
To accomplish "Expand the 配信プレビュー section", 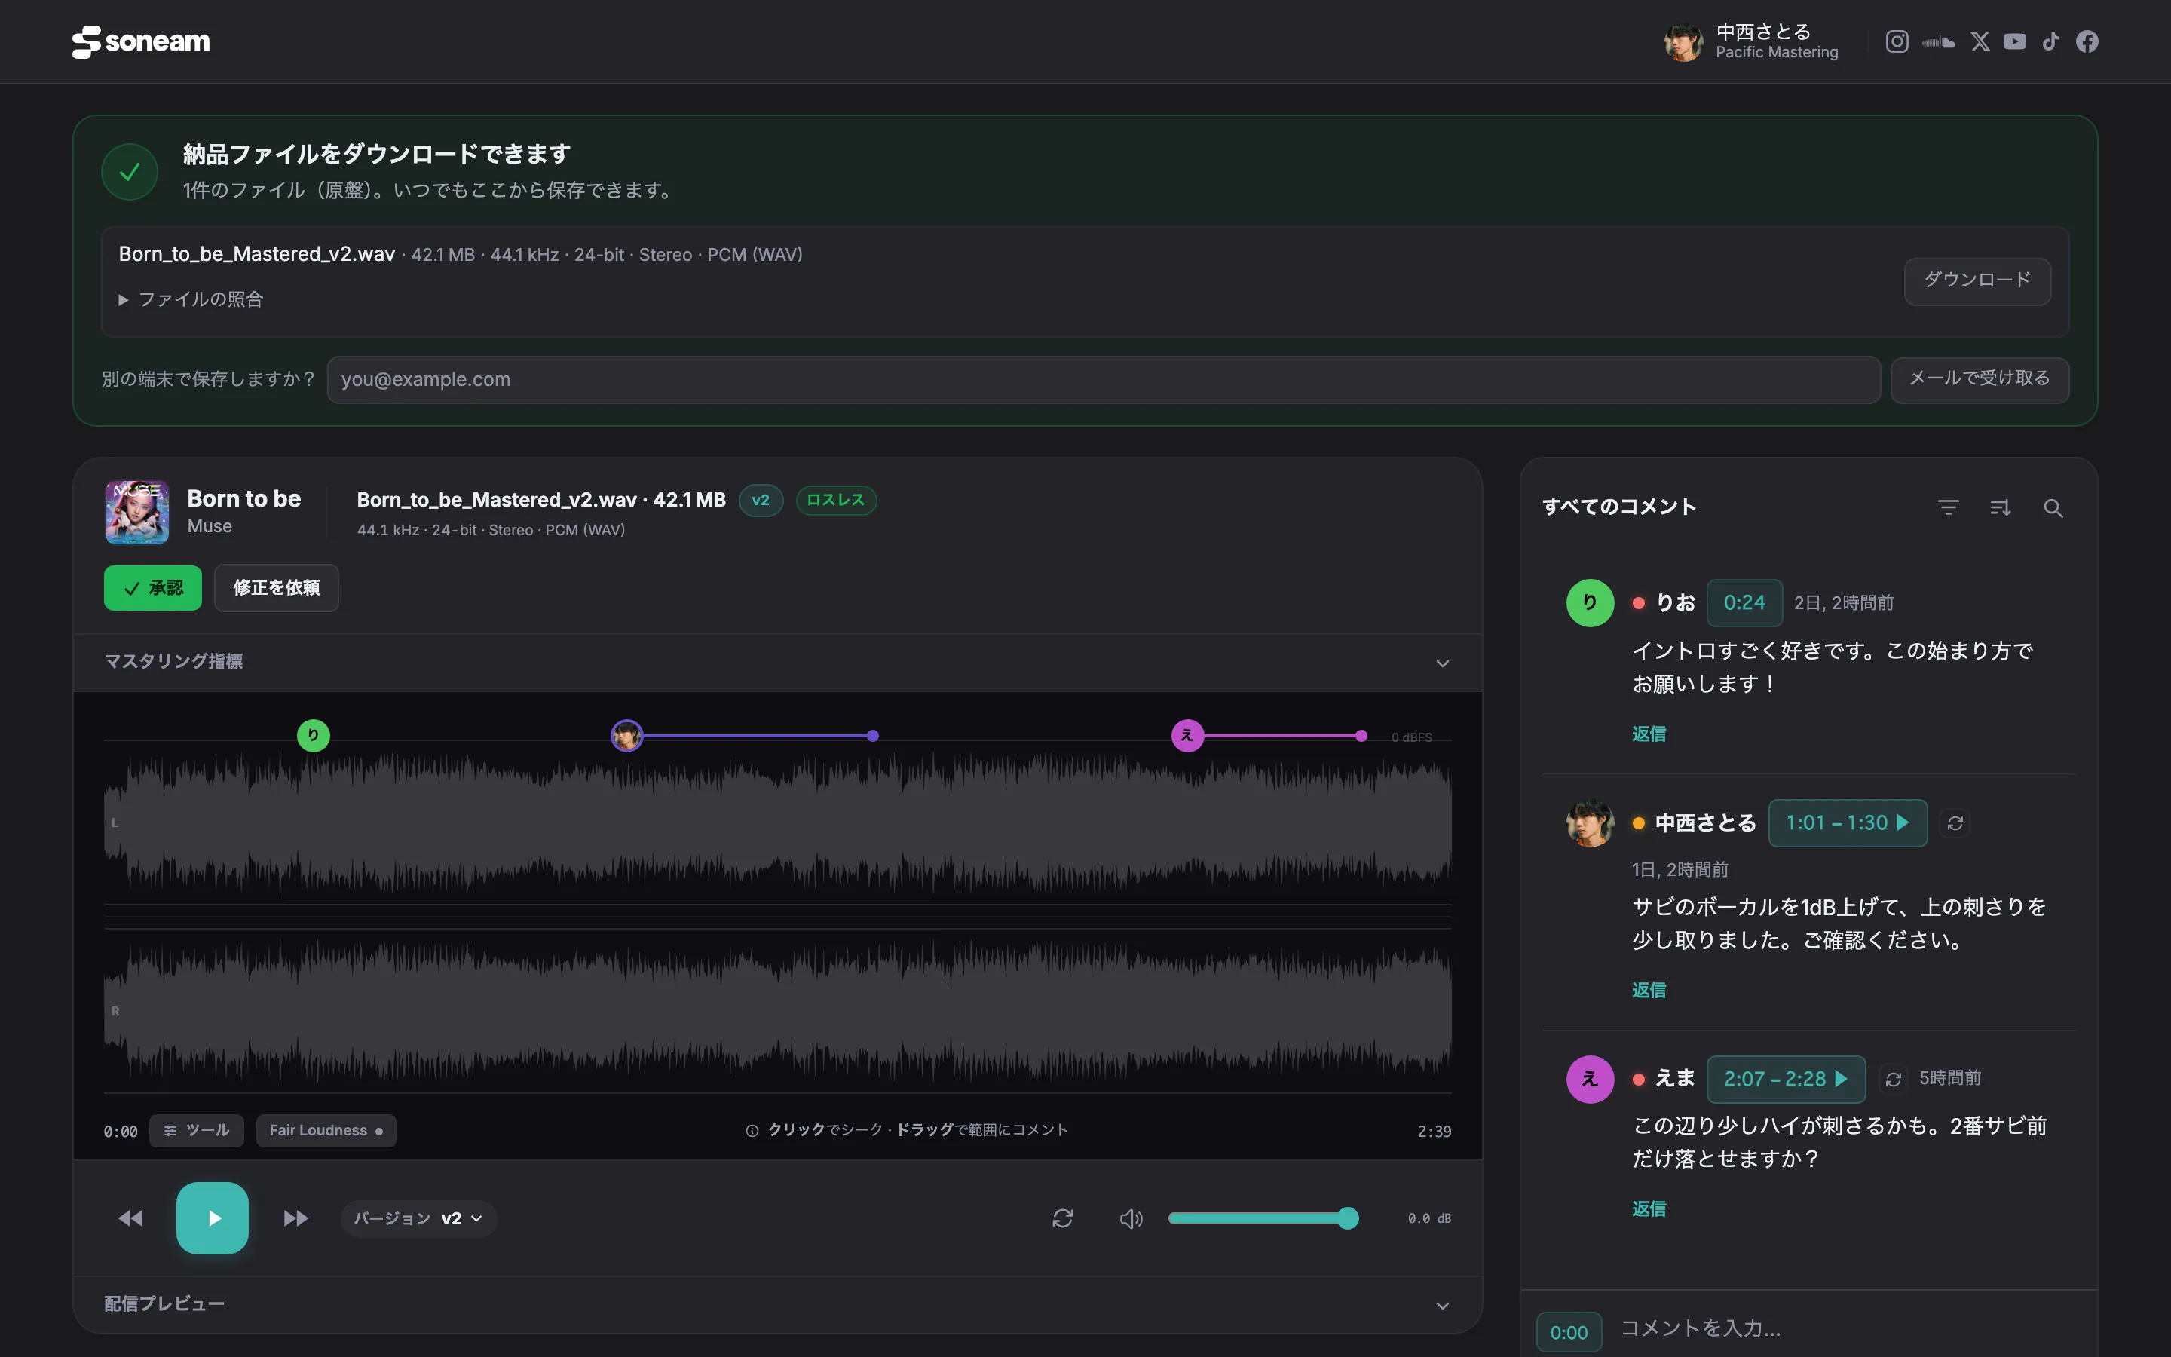I will tap(777, 1304).
